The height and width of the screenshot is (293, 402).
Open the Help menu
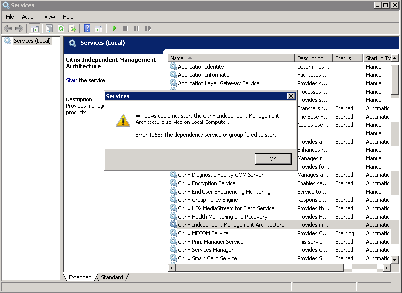68,17
